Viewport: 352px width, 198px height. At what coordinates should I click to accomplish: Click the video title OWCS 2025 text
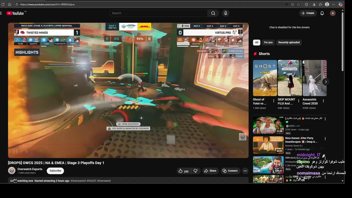56,163
